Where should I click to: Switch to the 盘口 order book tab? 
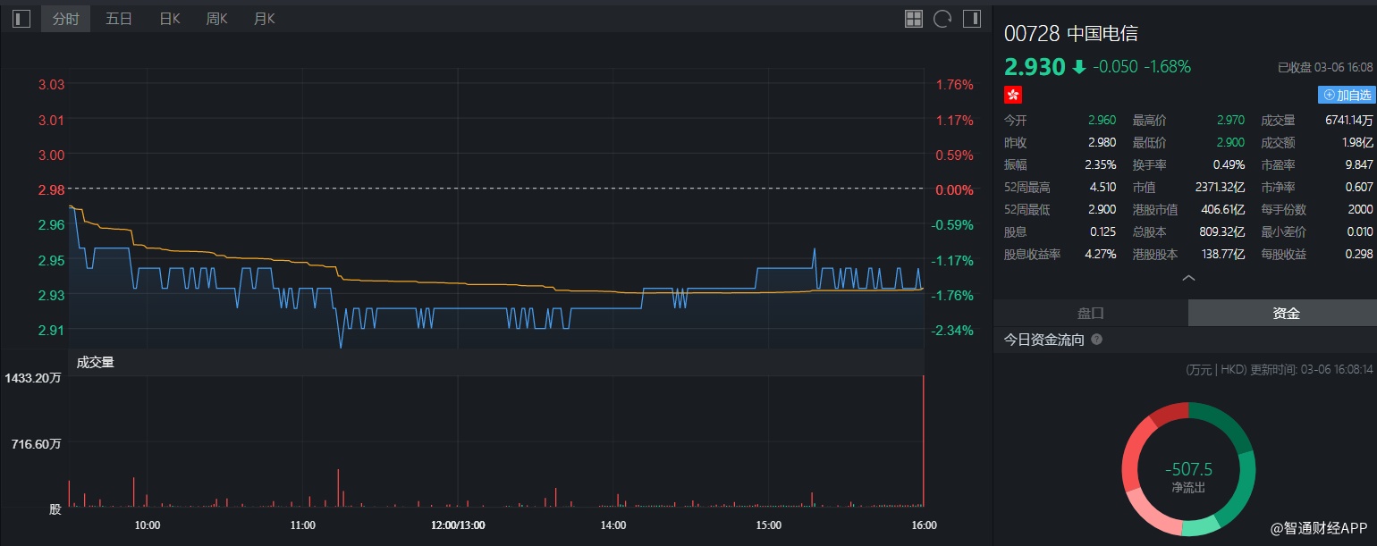point(1090,313)
